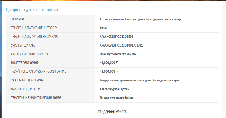Click the 'ХАА-НЫ МӨРДӨХ ЖУРАМ:' label
This screenshot has height=118, width=226.
click(28, 80)
